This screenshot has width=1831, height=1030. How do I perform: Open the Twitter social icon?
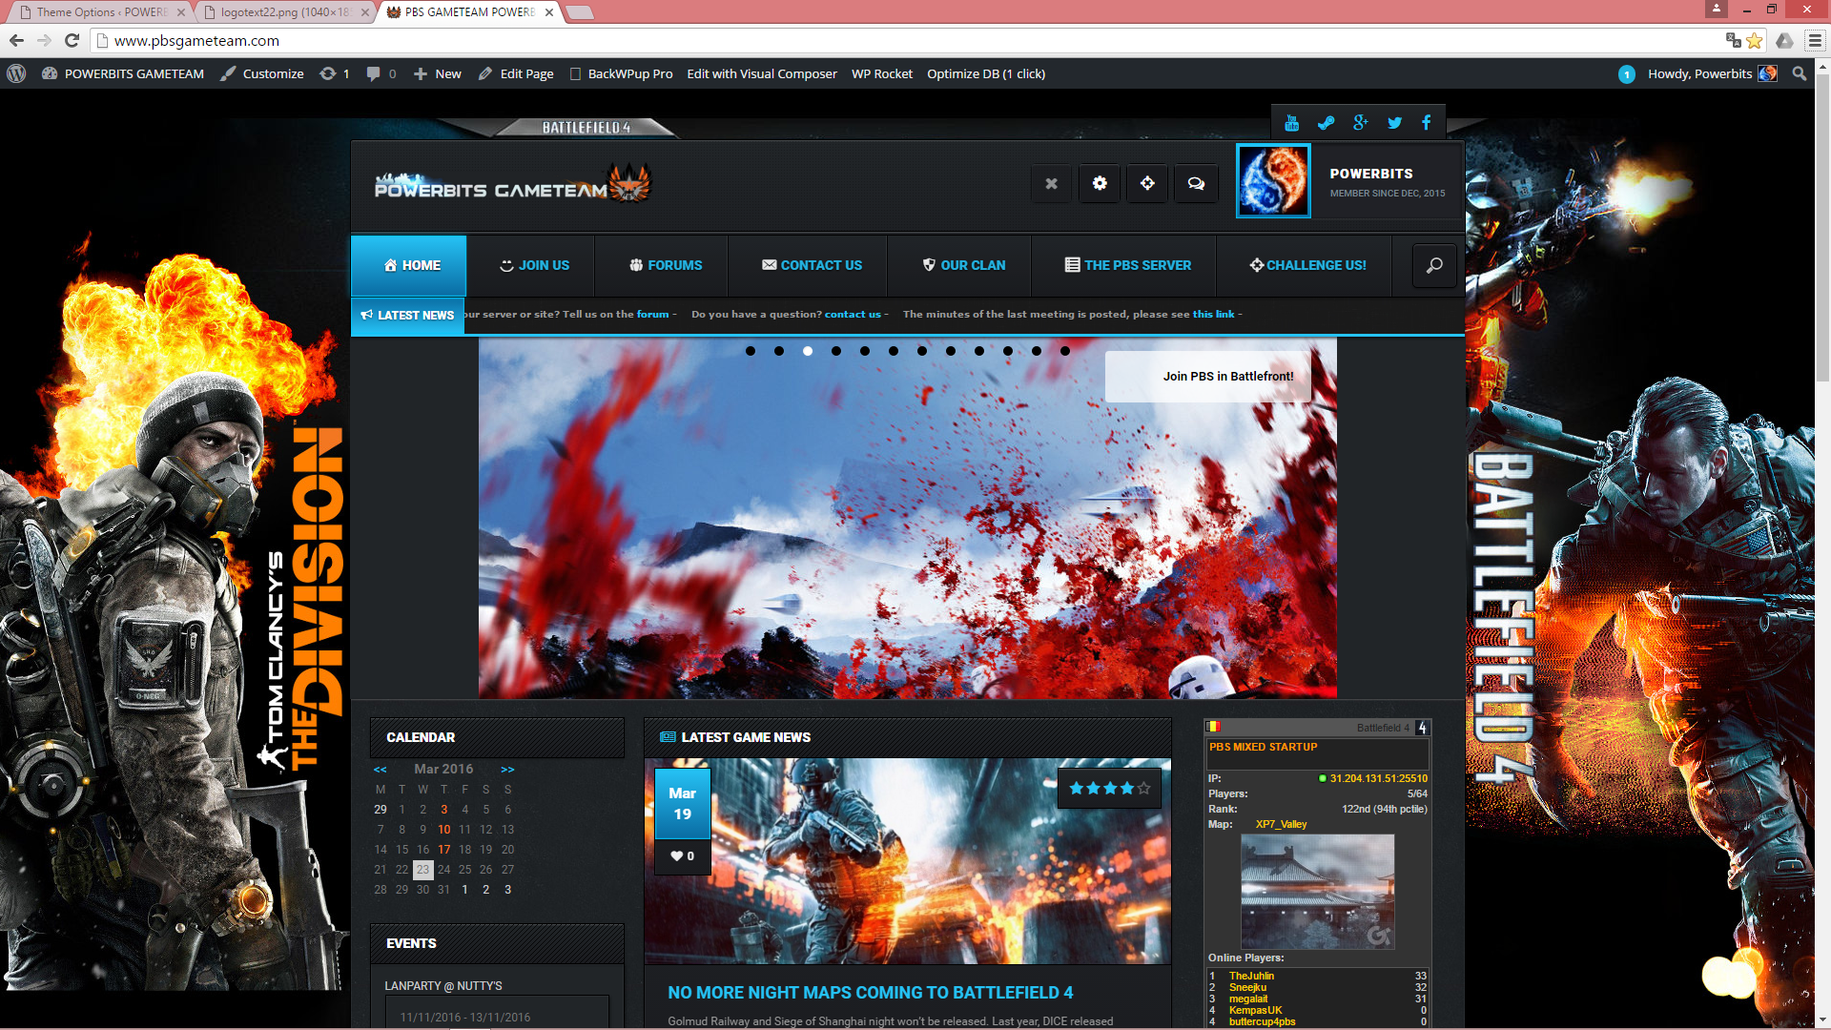click(1394, 123)
